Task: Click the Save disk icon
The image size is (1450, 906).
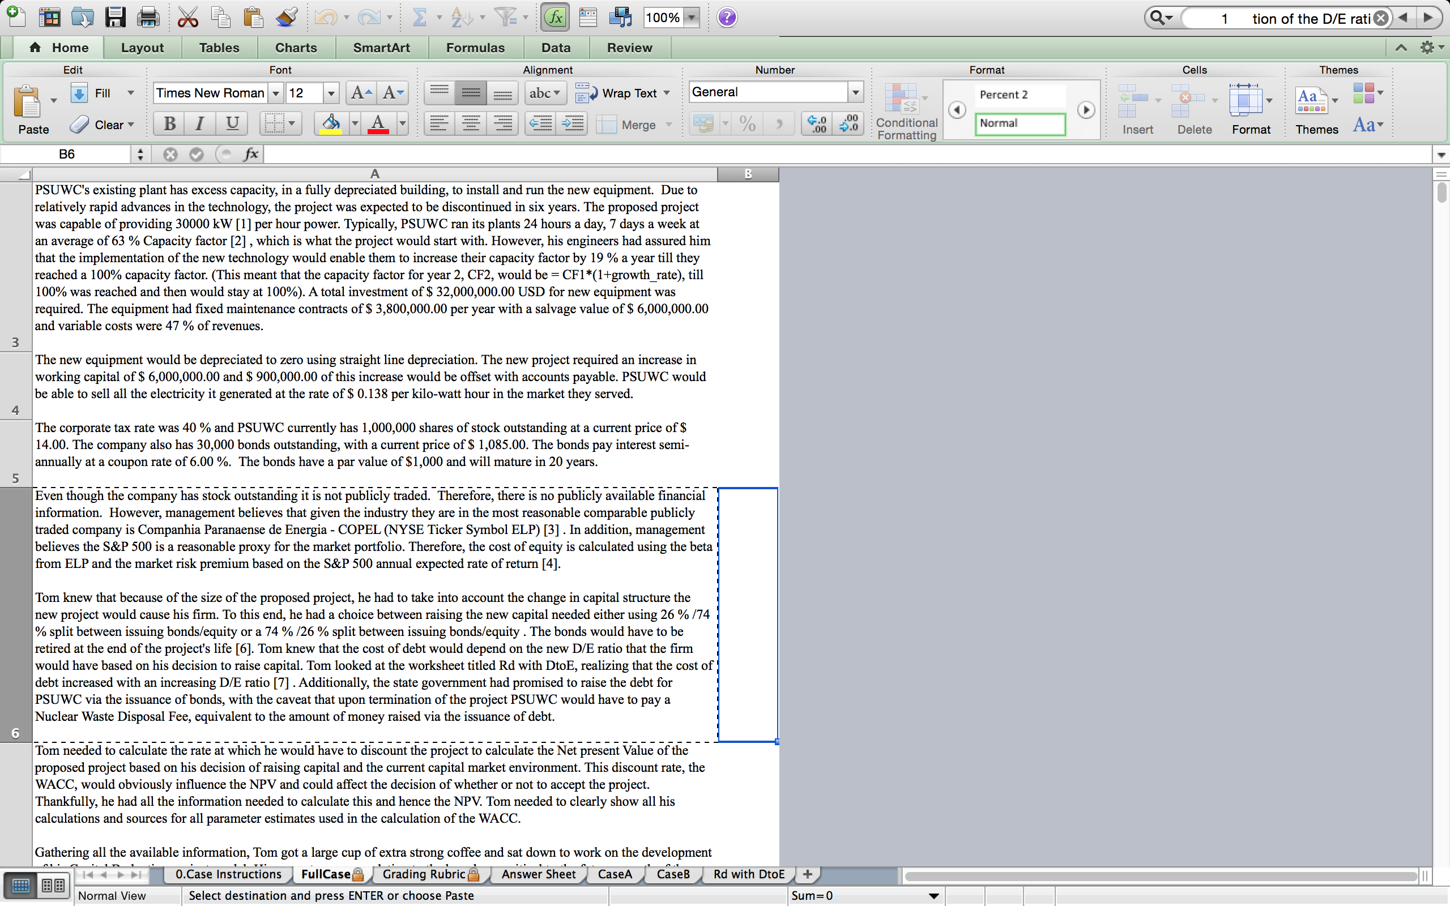Action: [114, 18]
